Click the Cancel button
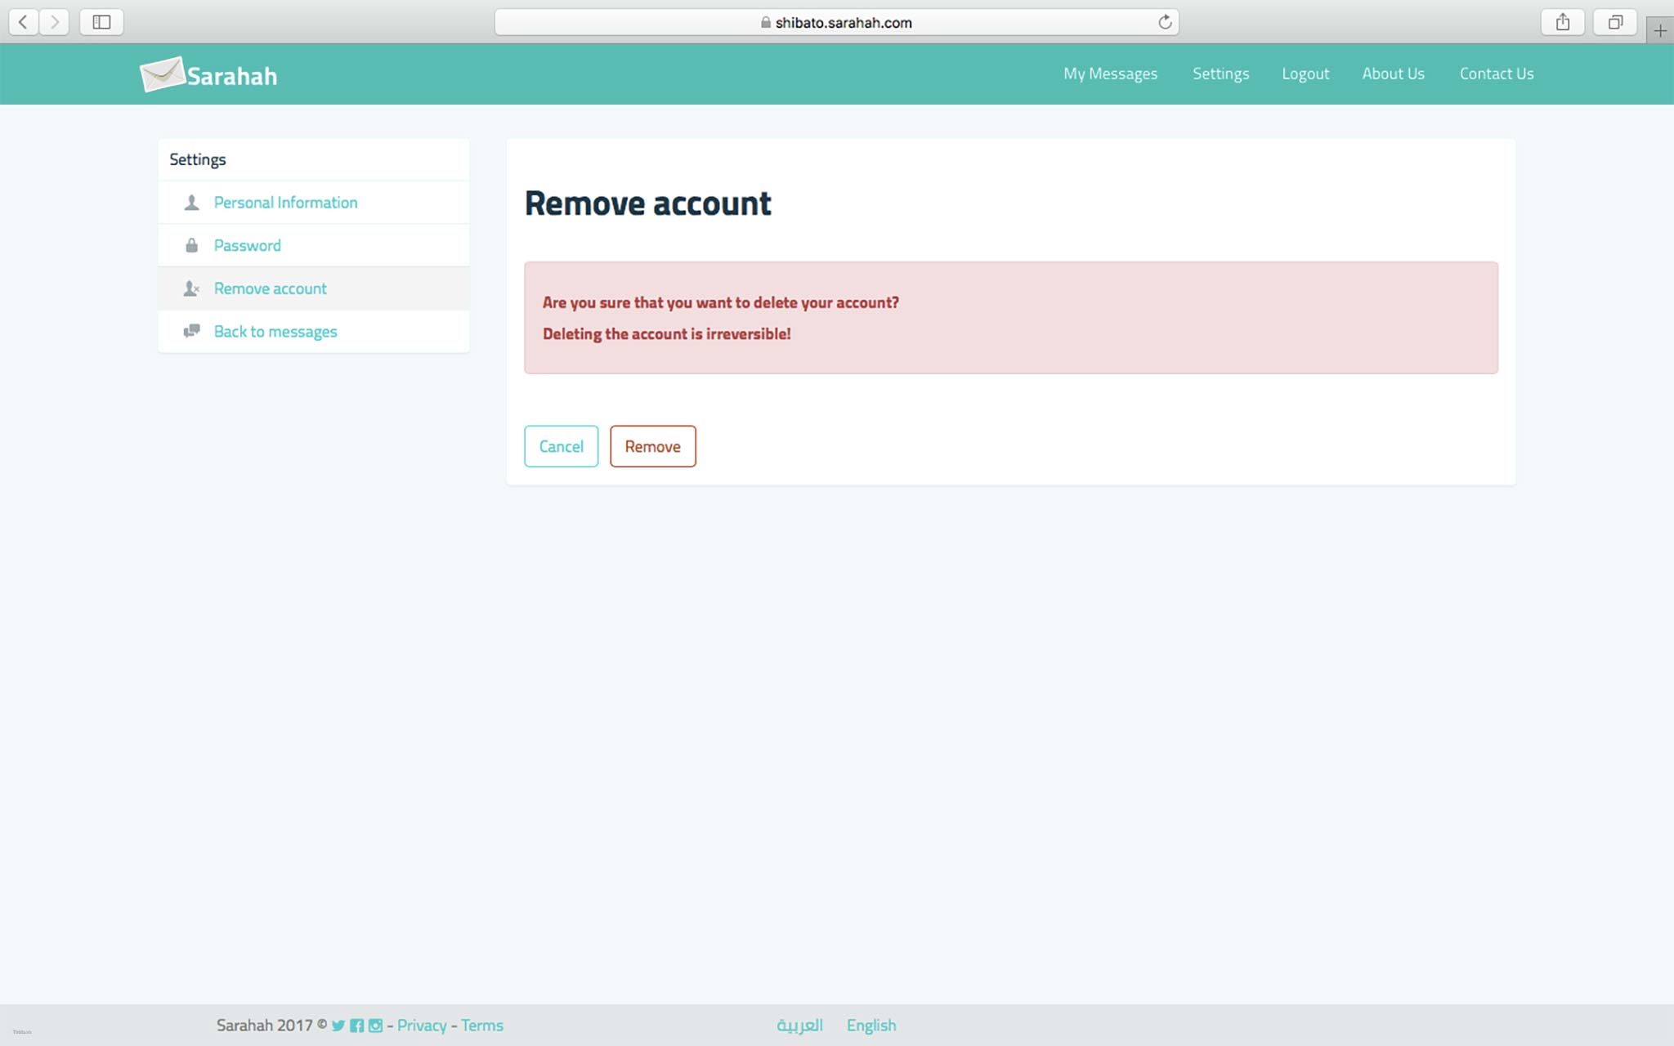Image resolution: width=1674 pixels, height=1046 pixels. point(562,446)
